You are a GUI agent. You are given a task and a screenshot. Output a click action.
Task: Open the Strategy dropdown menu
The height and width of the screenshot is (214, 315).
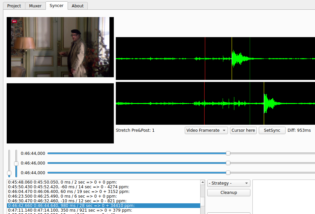point(229,183)
